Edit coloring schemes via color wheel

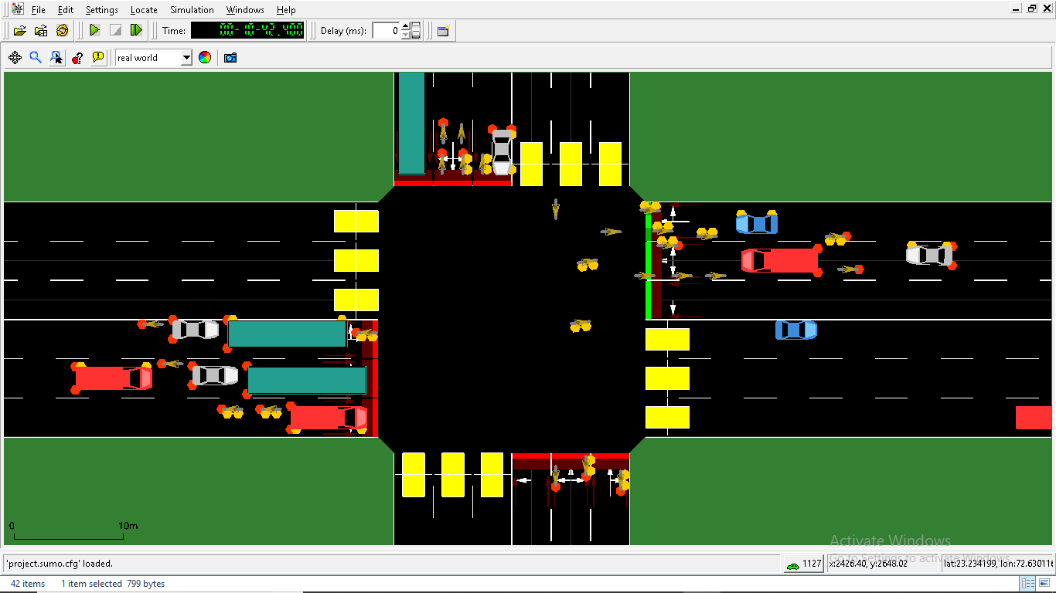click(205, 57)
